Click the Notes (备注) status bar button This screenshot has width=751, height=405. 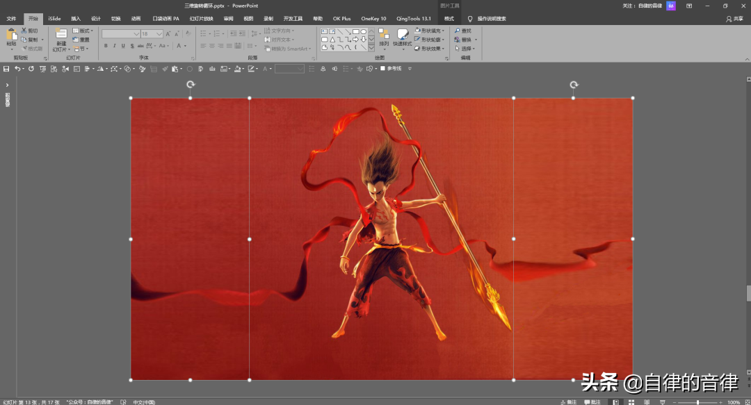[569, 402]
